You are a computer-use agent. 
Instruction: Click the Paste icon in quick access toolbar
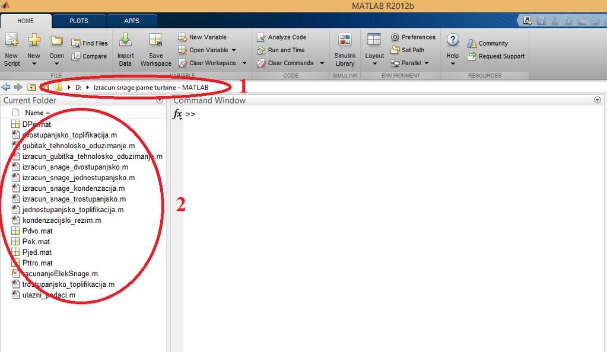(x=582, y=21)
